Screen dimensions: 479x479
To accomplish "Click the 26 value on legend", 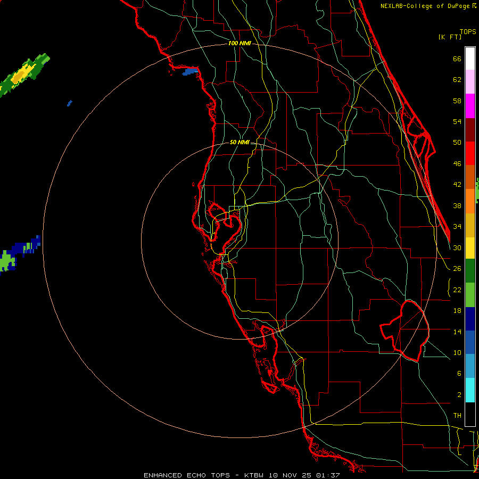I will click(457, 269).
